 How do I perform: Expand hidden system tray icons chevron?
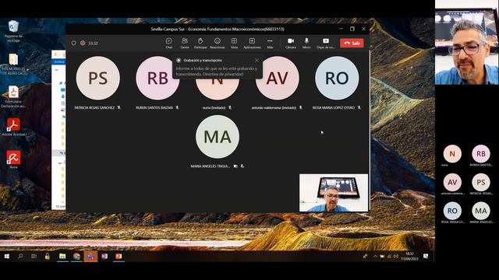coord(375,256)
